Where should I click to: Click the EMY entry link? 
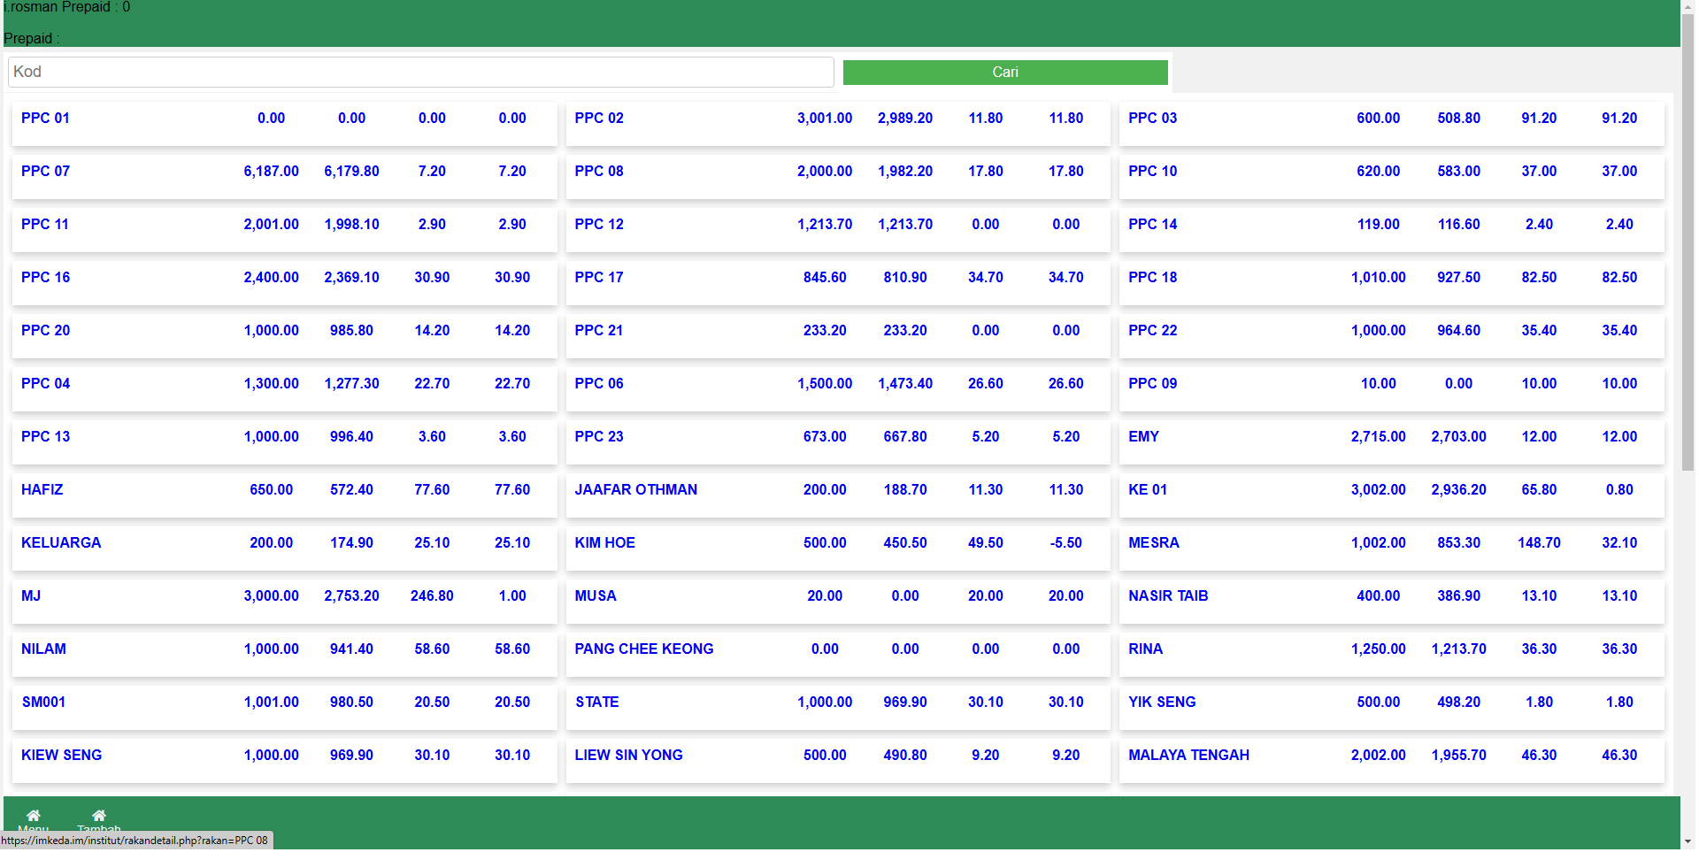pos(1142,437)
